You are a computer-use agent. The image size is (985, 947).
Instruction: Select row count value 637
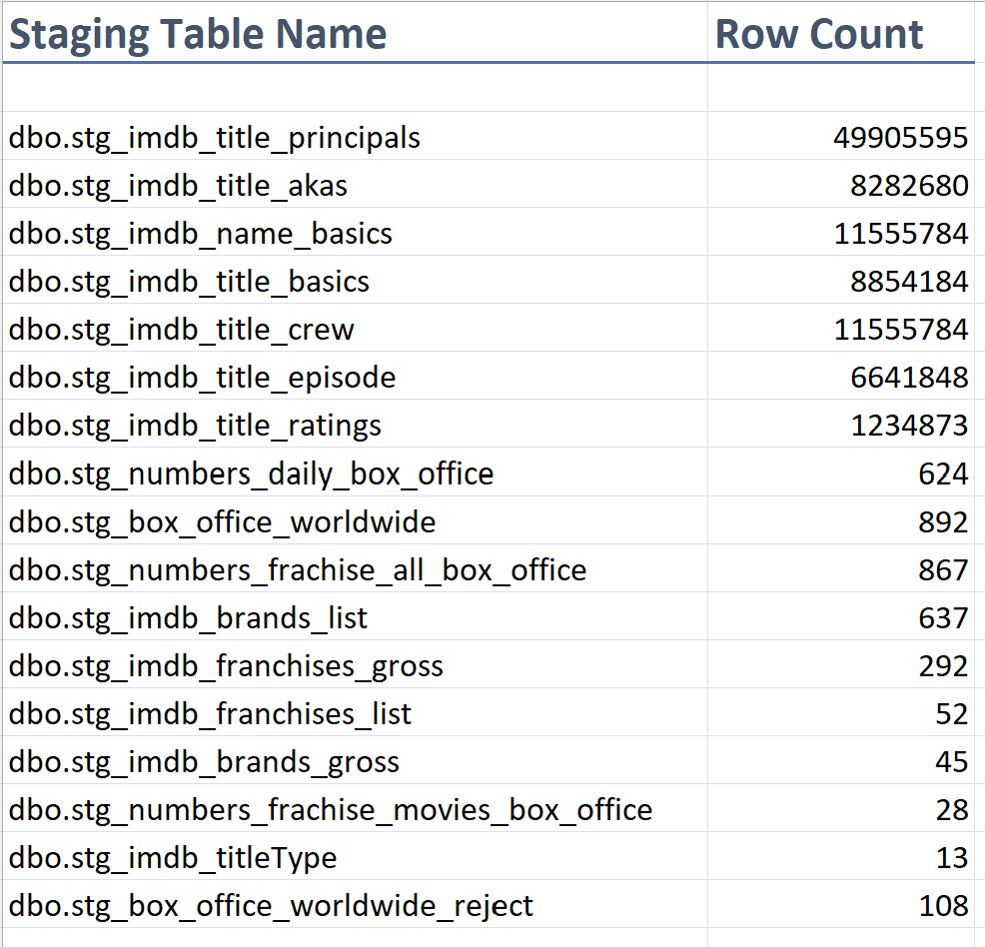tap(841, 616)
